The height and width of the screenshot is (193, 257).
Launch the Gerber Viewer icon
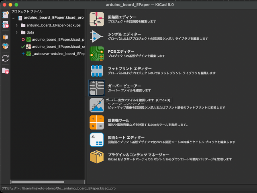tap(97, 88)
